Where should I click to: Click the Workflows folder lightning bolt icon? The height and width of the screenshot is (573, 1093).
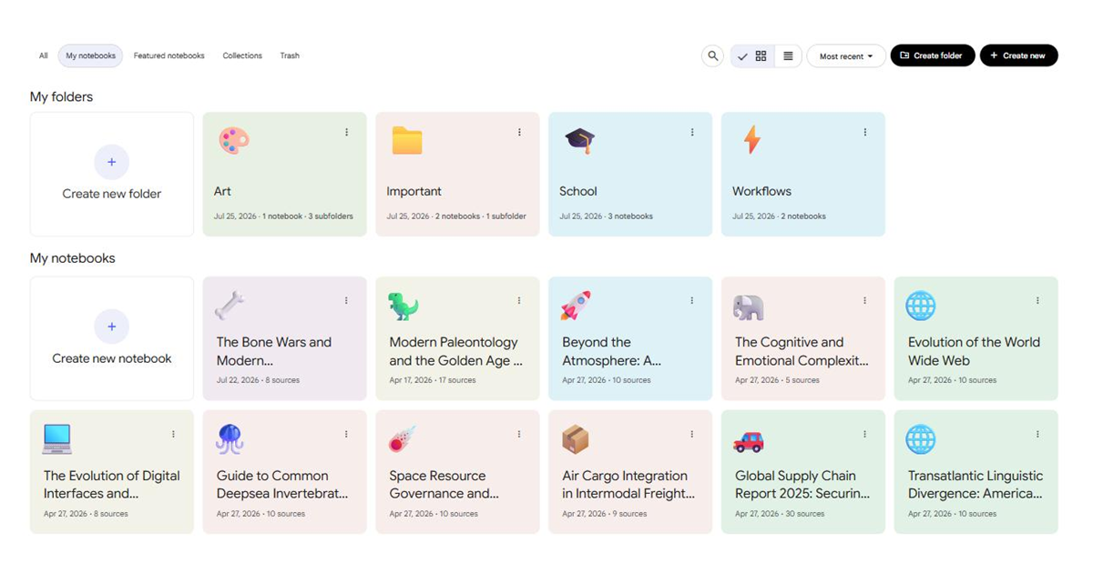pos(751,140)
